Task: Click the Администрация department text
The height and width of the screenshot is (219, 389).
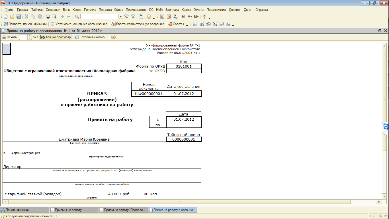Action: pyautogui.click(x=26, y=153)
